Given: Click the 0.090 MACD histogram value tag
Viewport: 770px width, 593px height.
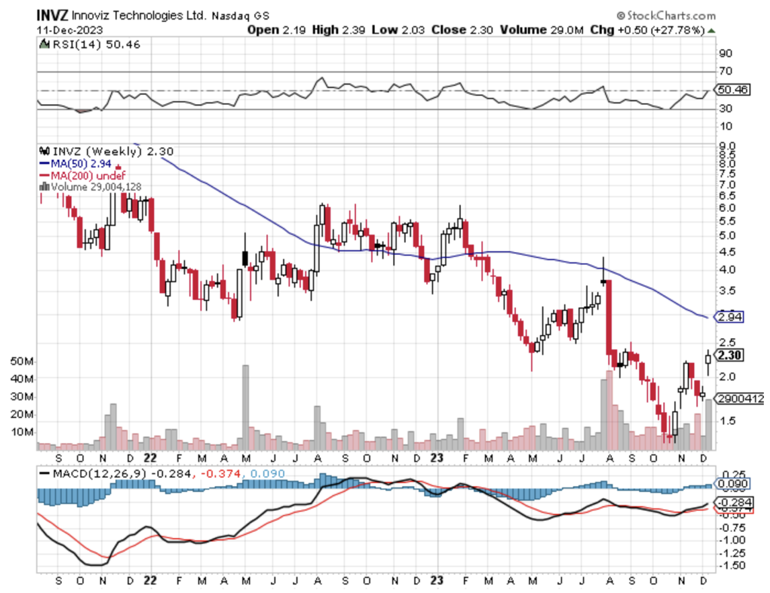Looking at the screenshot, I should point(731,483).
